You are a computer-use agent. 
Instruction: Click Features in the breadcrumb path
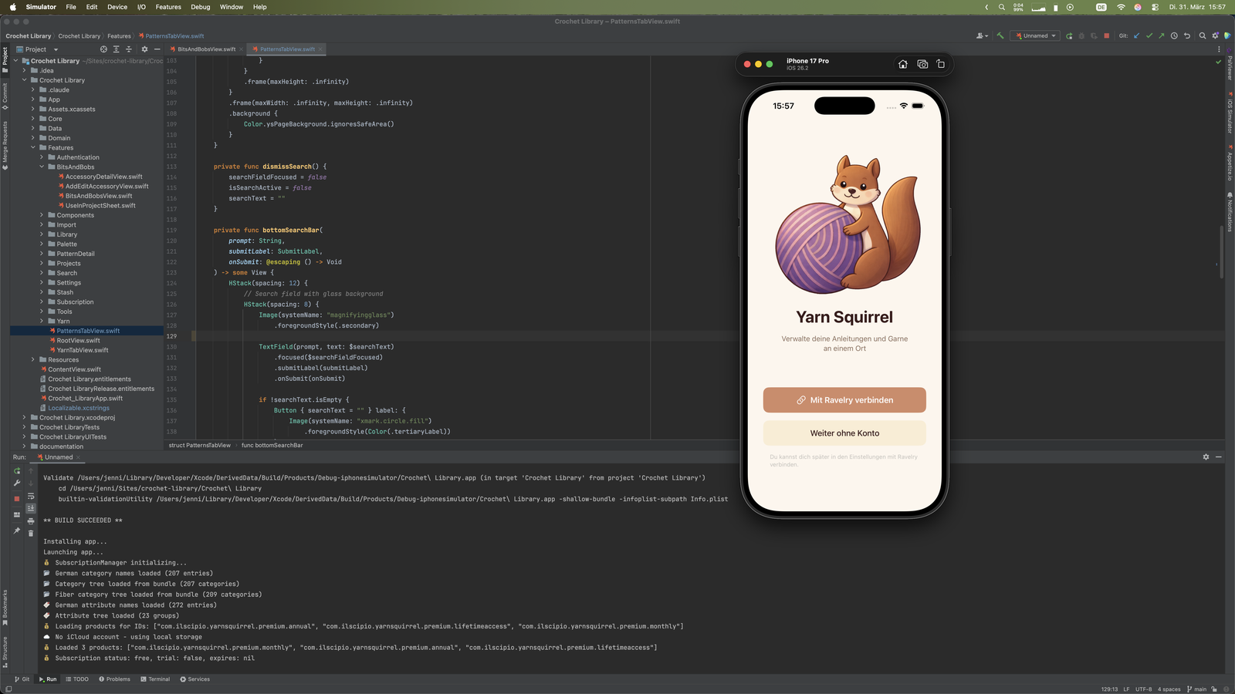pos(119,36)
